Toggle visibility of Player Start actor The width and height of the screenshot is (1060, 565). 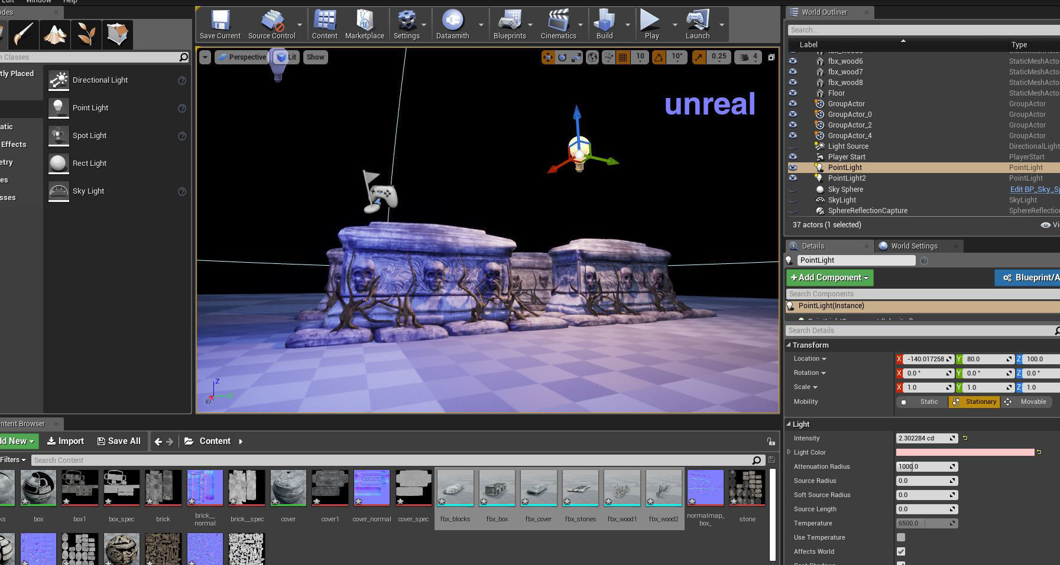[793, 157]
